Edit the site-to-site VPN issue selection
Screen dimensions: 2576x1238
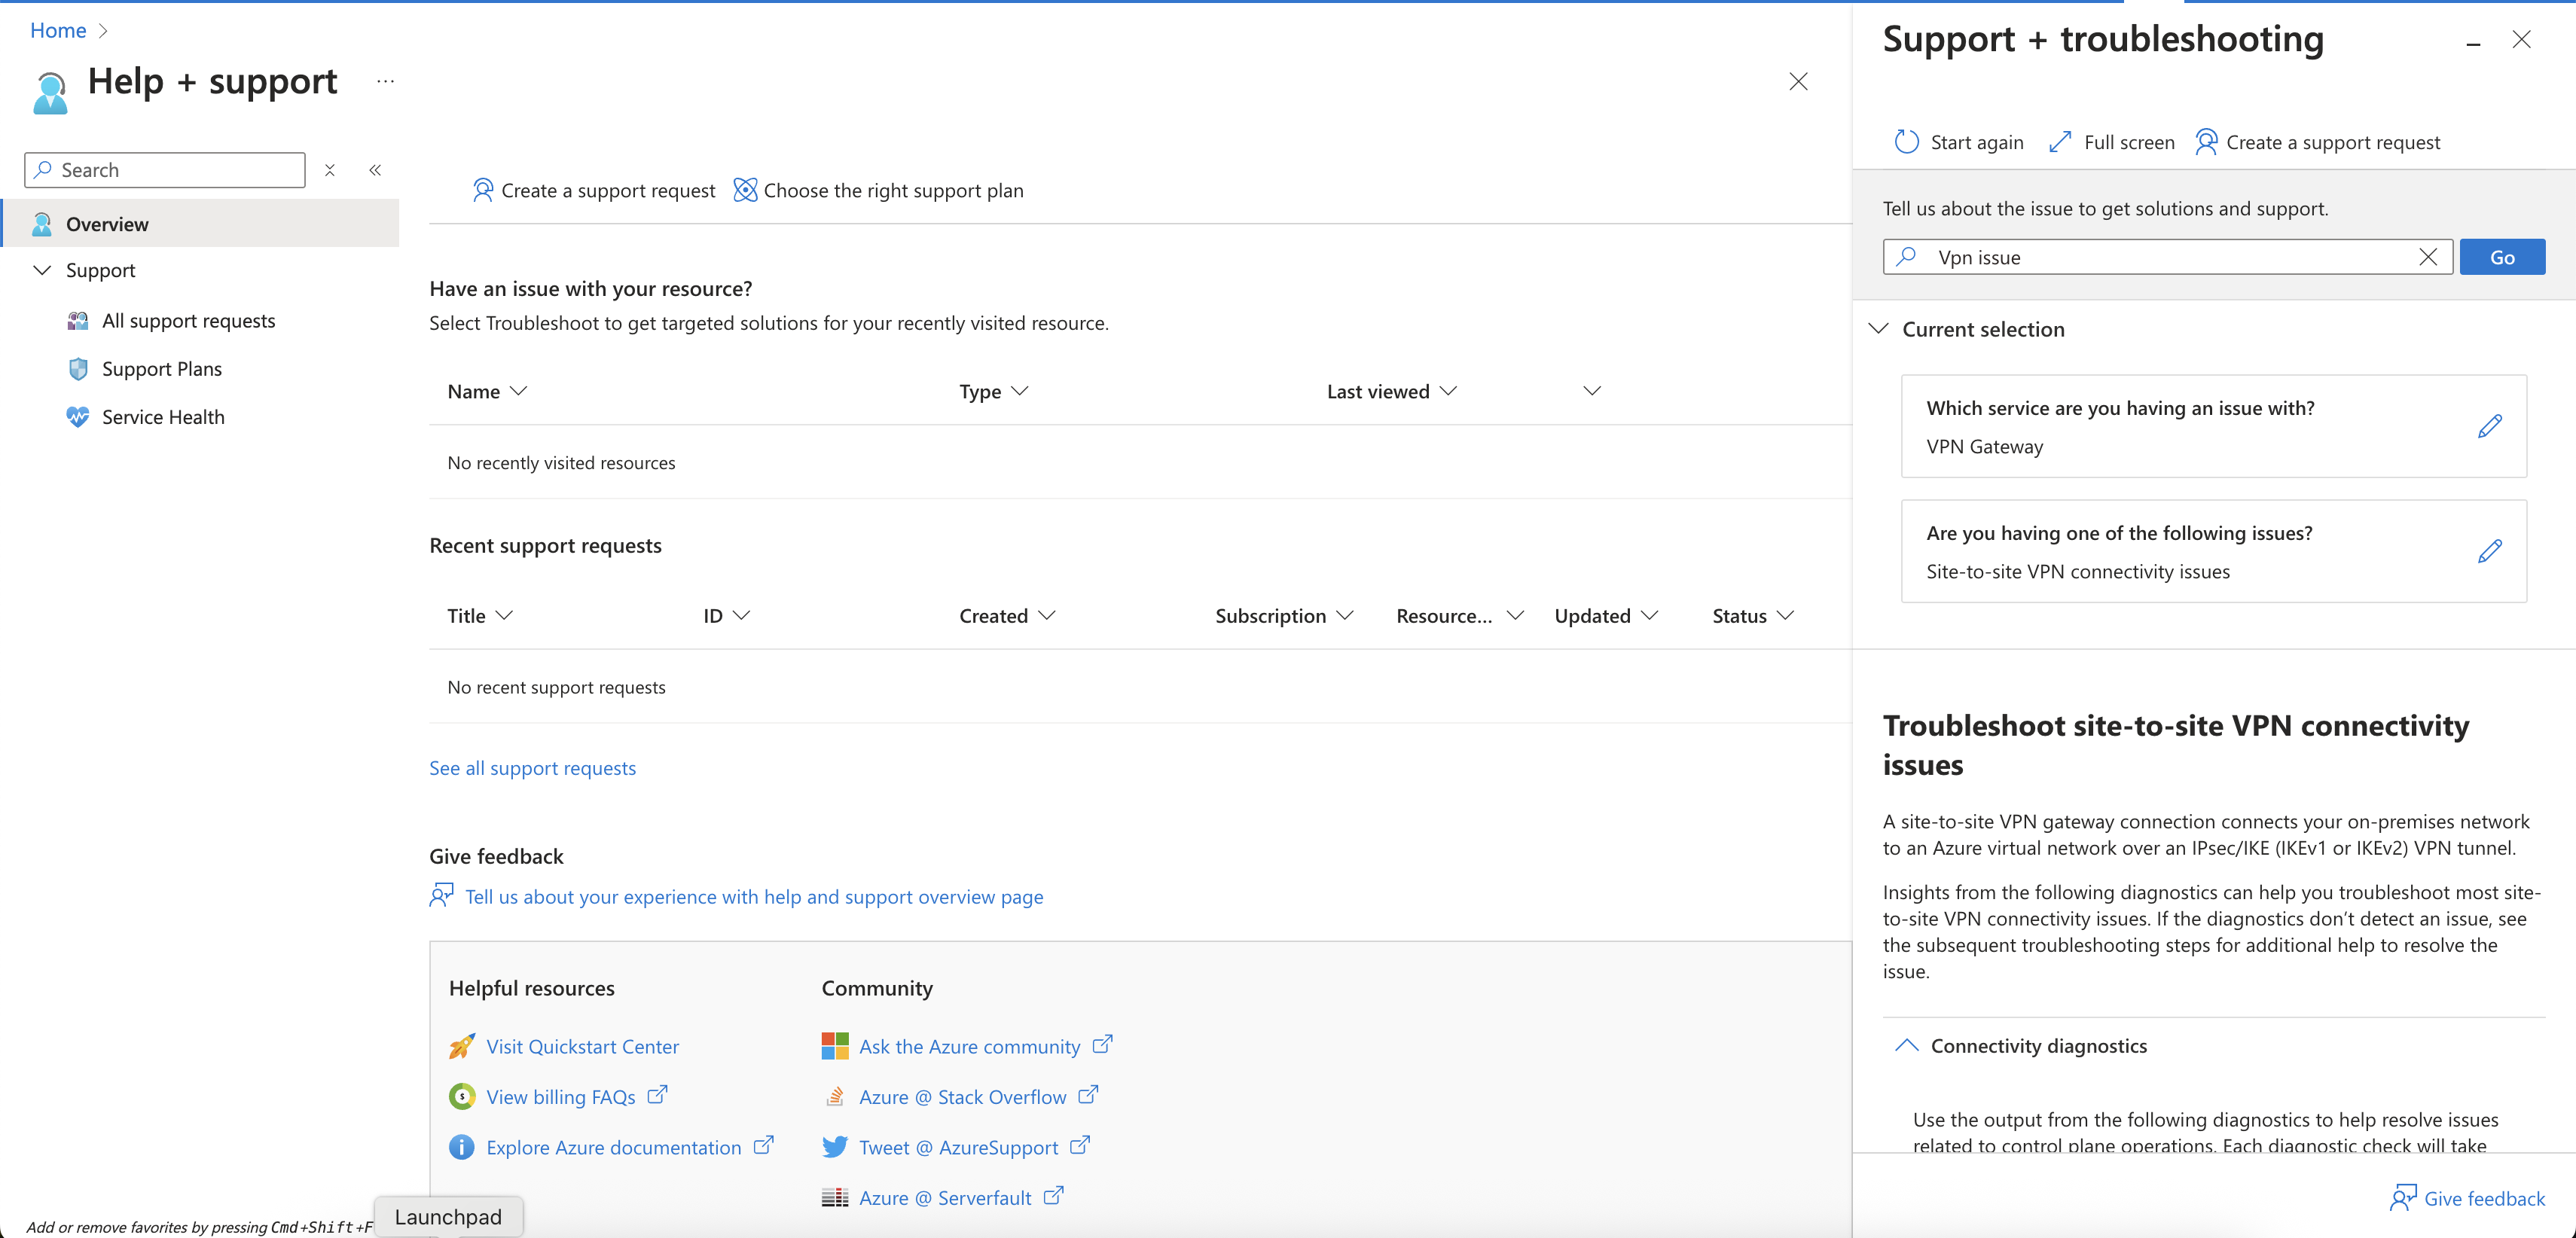[x=2489, y=551]
